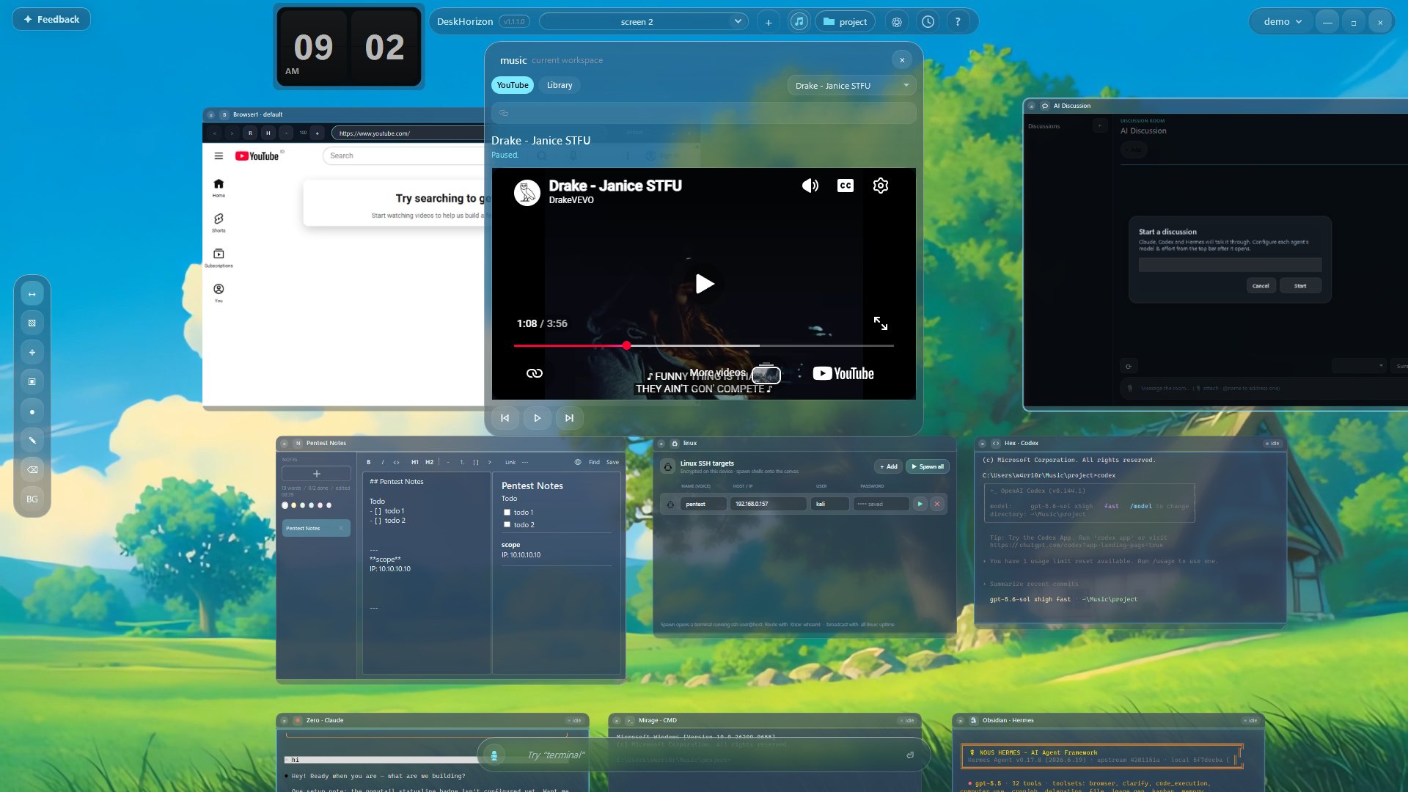Toggle bold formatting in Pentest Notes
The height and width of the screenshot is (792, 1408).
[369, 462]
